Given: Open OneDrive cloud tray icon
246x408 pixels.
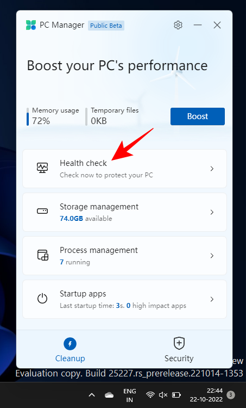Looking at the screenshot, I should pyautogui.click(x=109, y=395).
